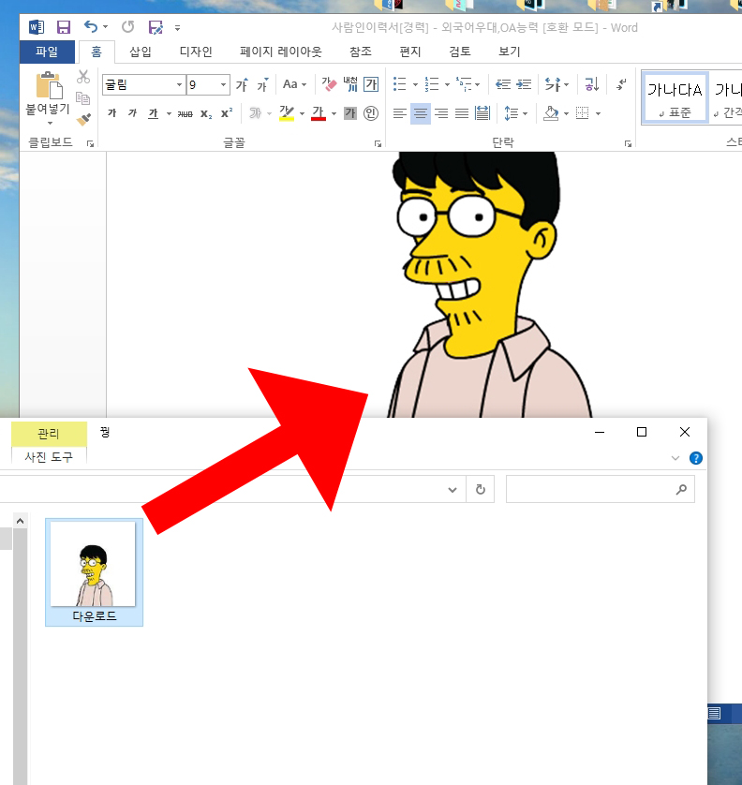Open the Paragraph dialog launcher

click(628, 144)
